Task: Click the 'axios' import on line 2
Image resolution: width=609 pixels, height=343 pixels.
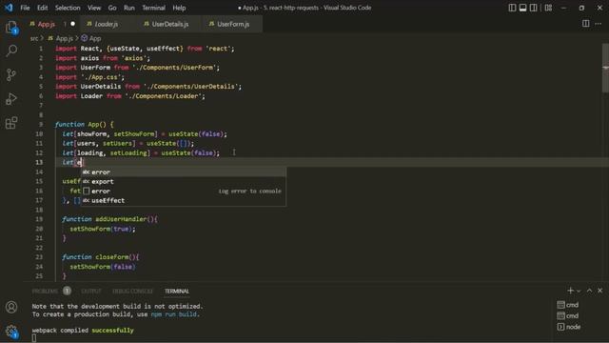Action: tap(89, 58)
